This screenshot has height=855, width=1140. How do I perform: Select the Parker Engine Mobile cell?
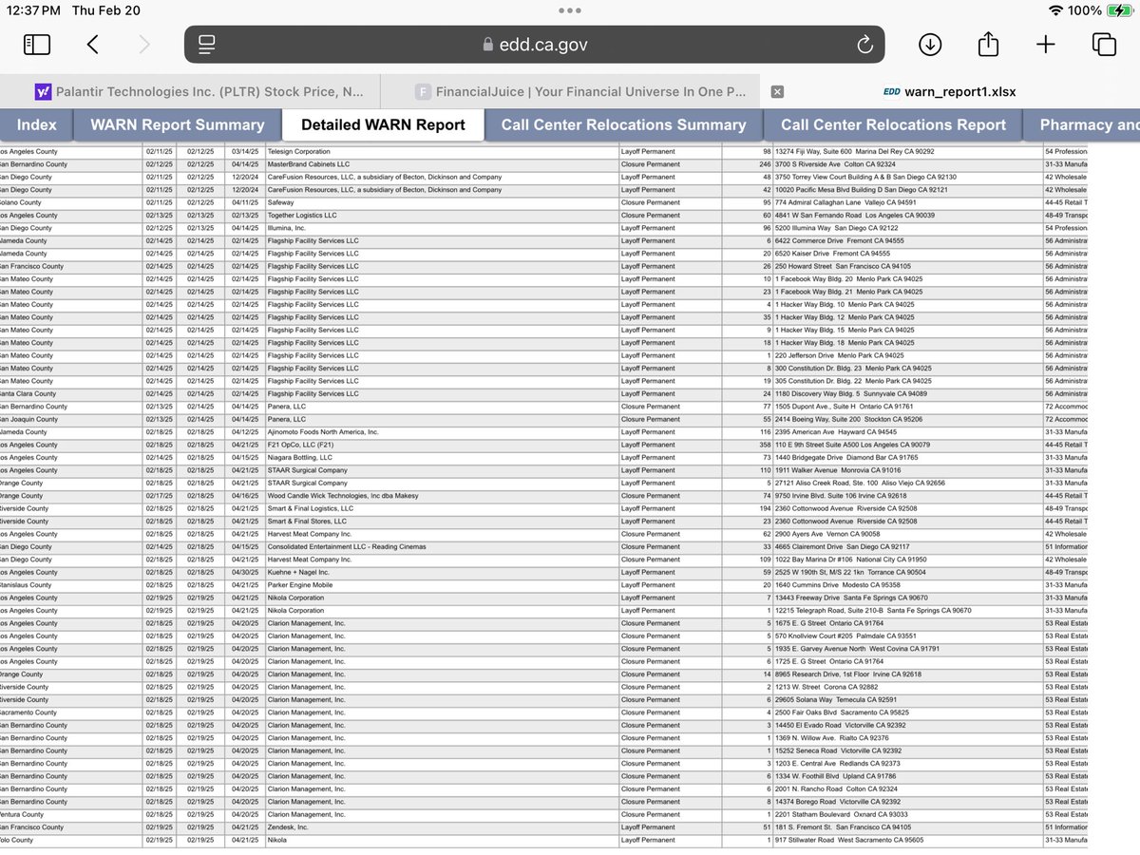(441, 585)
